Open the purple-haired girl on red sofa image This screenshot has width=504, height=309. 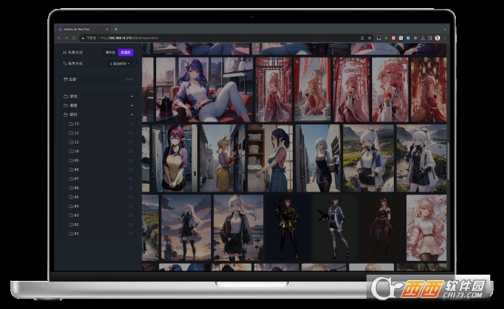tap(204, 89)
